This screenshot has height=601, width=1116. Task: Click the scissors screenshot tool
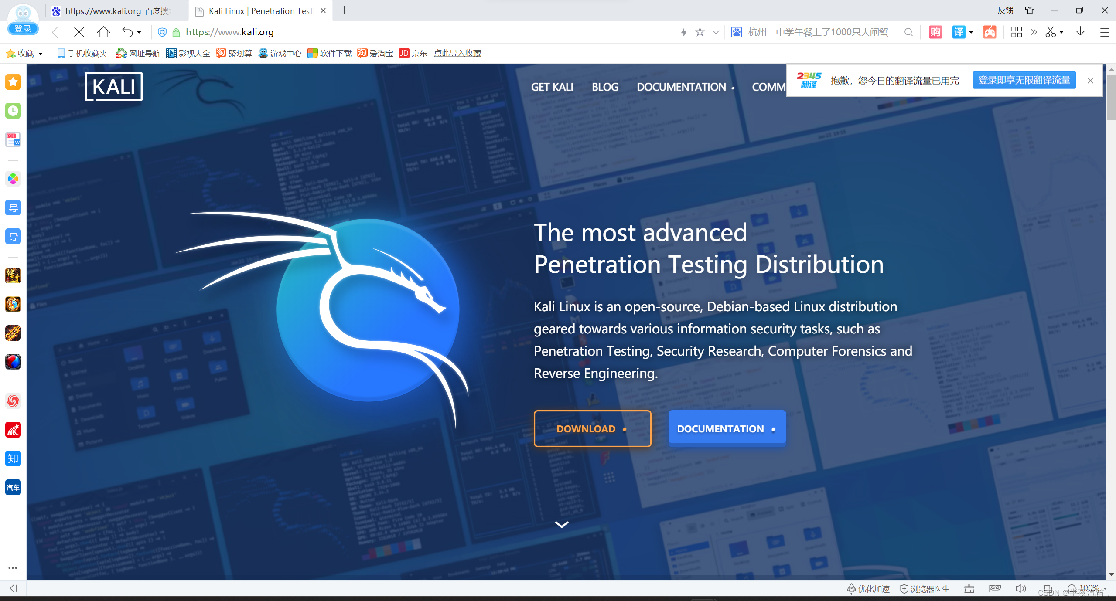(x=1051, y=32)
